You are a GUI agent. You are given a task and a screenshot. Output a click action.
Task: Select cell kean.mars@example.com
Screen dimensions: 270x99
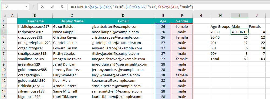(x=123, y=80)
